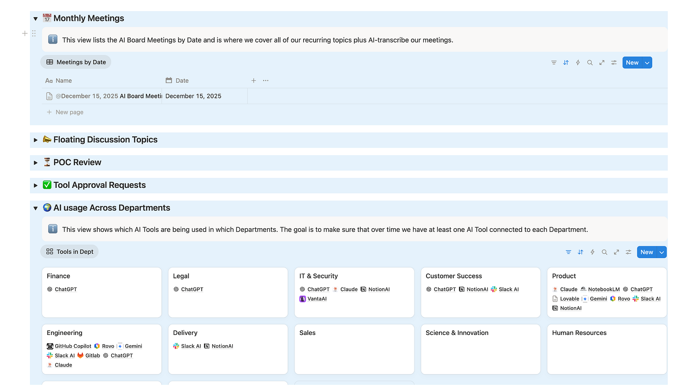Screen dimensions: 675x385
Task: Add a property with the plus icon beside Date column
Action: click(x=254, y=81)
